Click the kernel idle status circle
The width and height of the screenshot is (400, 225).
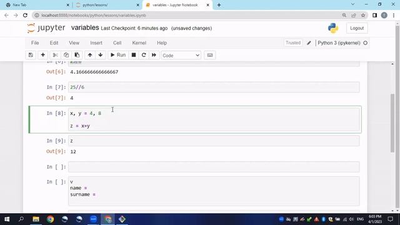[x=365, y=43]
